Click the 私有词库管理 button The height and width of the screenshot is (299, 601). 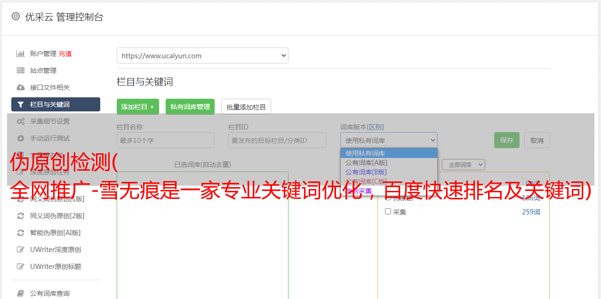click(x=190, y=107)
